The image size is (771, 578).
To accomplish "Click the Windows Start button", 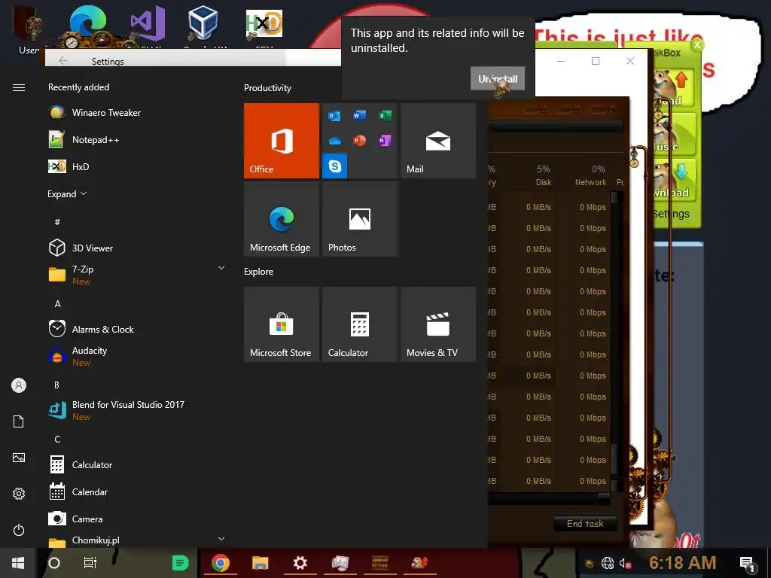I will (18, 563).
